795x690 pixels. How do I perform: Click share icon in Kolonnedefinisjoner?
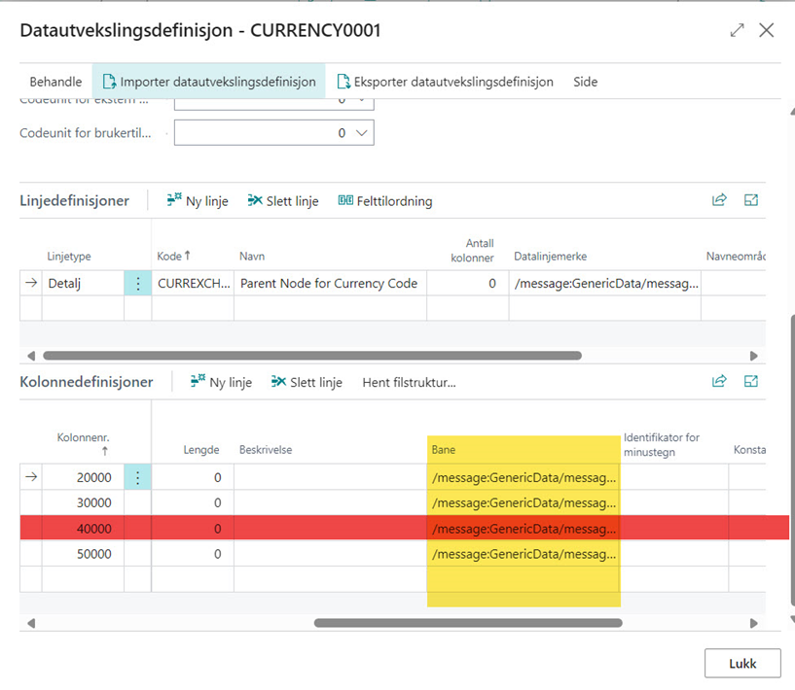coord(719,381)
